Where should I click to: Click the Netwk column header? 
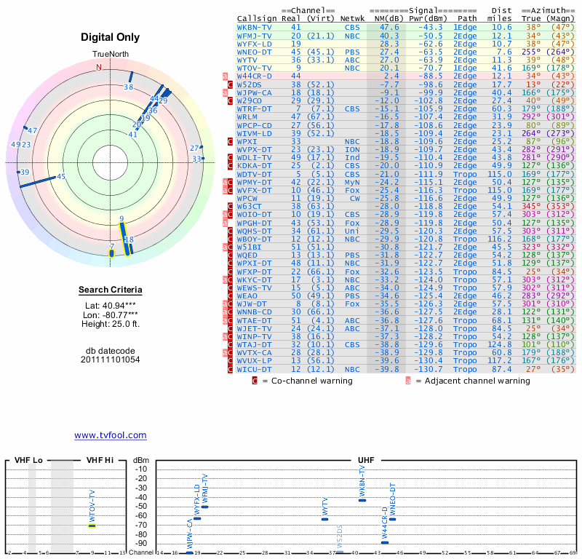click(x=353, y=18)
